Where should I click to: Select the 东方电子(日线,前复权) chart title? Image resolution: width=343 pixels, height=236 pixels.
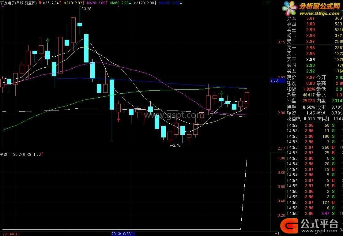click(x=18, y=3)
